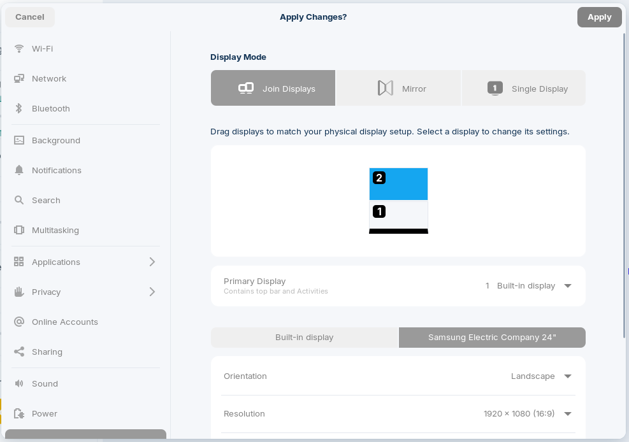Switch display mode to Mirror

(x=398, y=88)
